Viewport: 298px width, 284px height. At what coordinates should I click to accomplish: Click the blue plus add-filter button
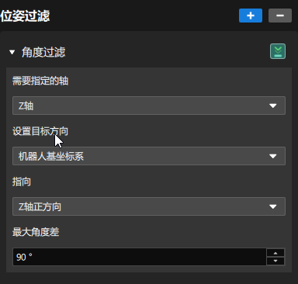point(251,16)
